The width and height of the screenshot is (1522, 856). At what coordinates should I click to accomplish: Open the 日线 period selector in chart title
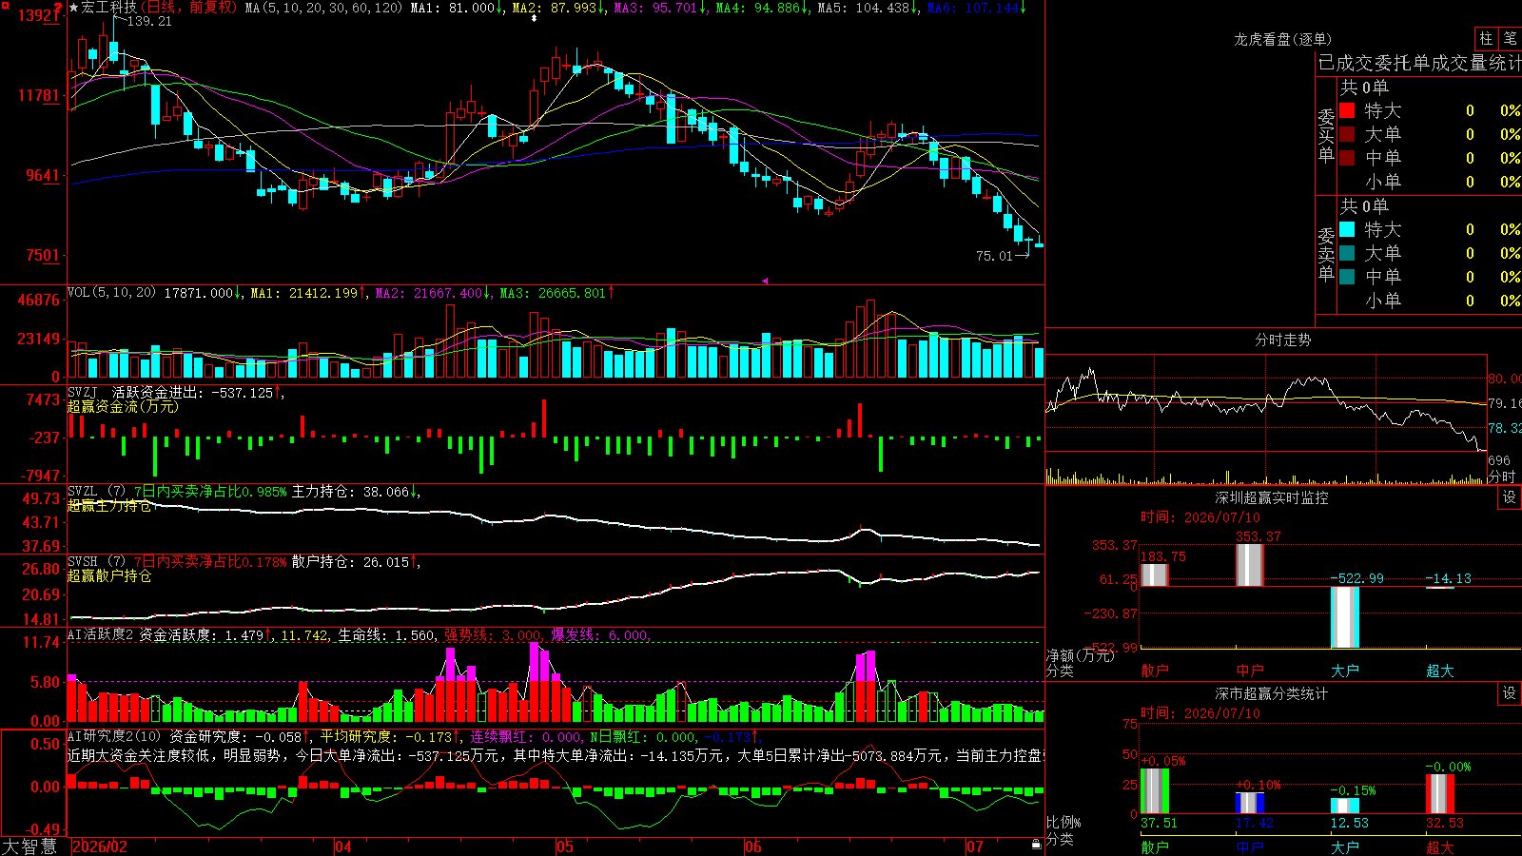tap(163, 8)
